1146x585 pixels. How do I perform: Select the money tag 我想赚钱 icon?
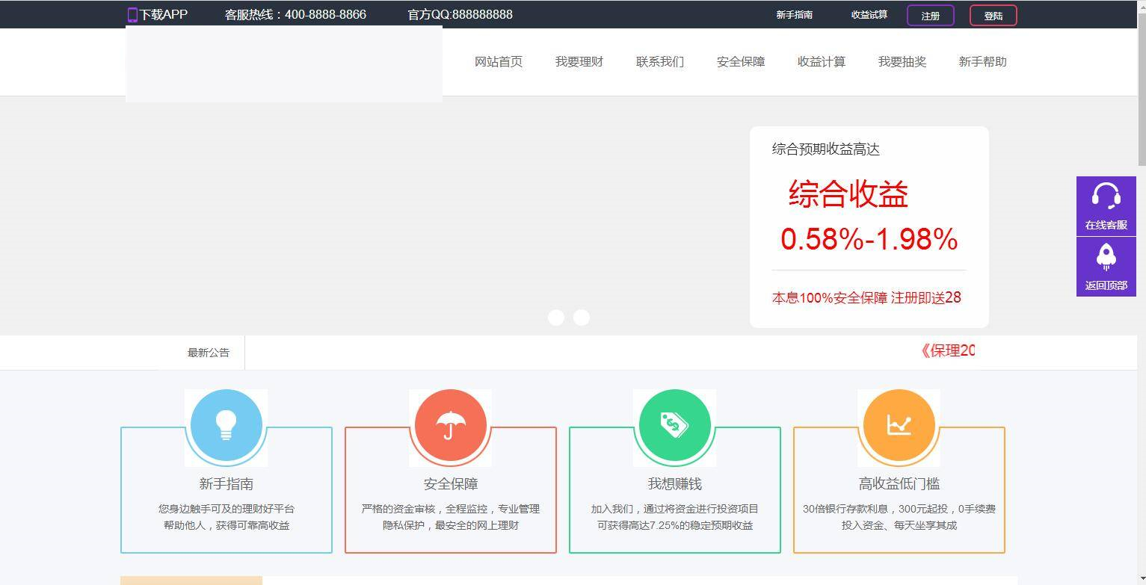point(674,425)
